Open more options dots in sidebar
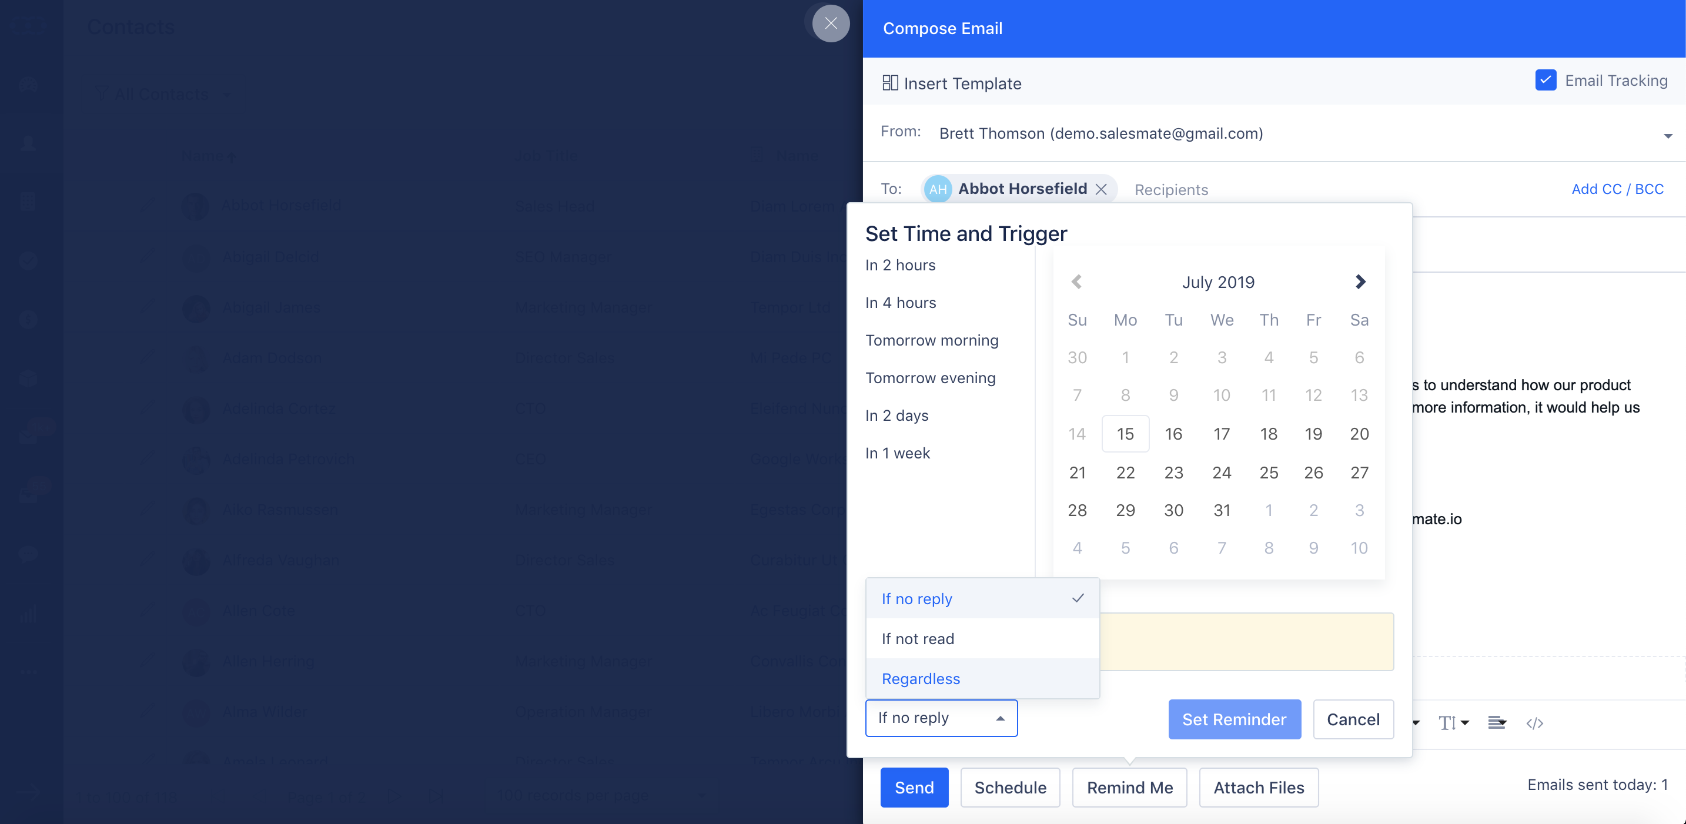 (28, 672)
